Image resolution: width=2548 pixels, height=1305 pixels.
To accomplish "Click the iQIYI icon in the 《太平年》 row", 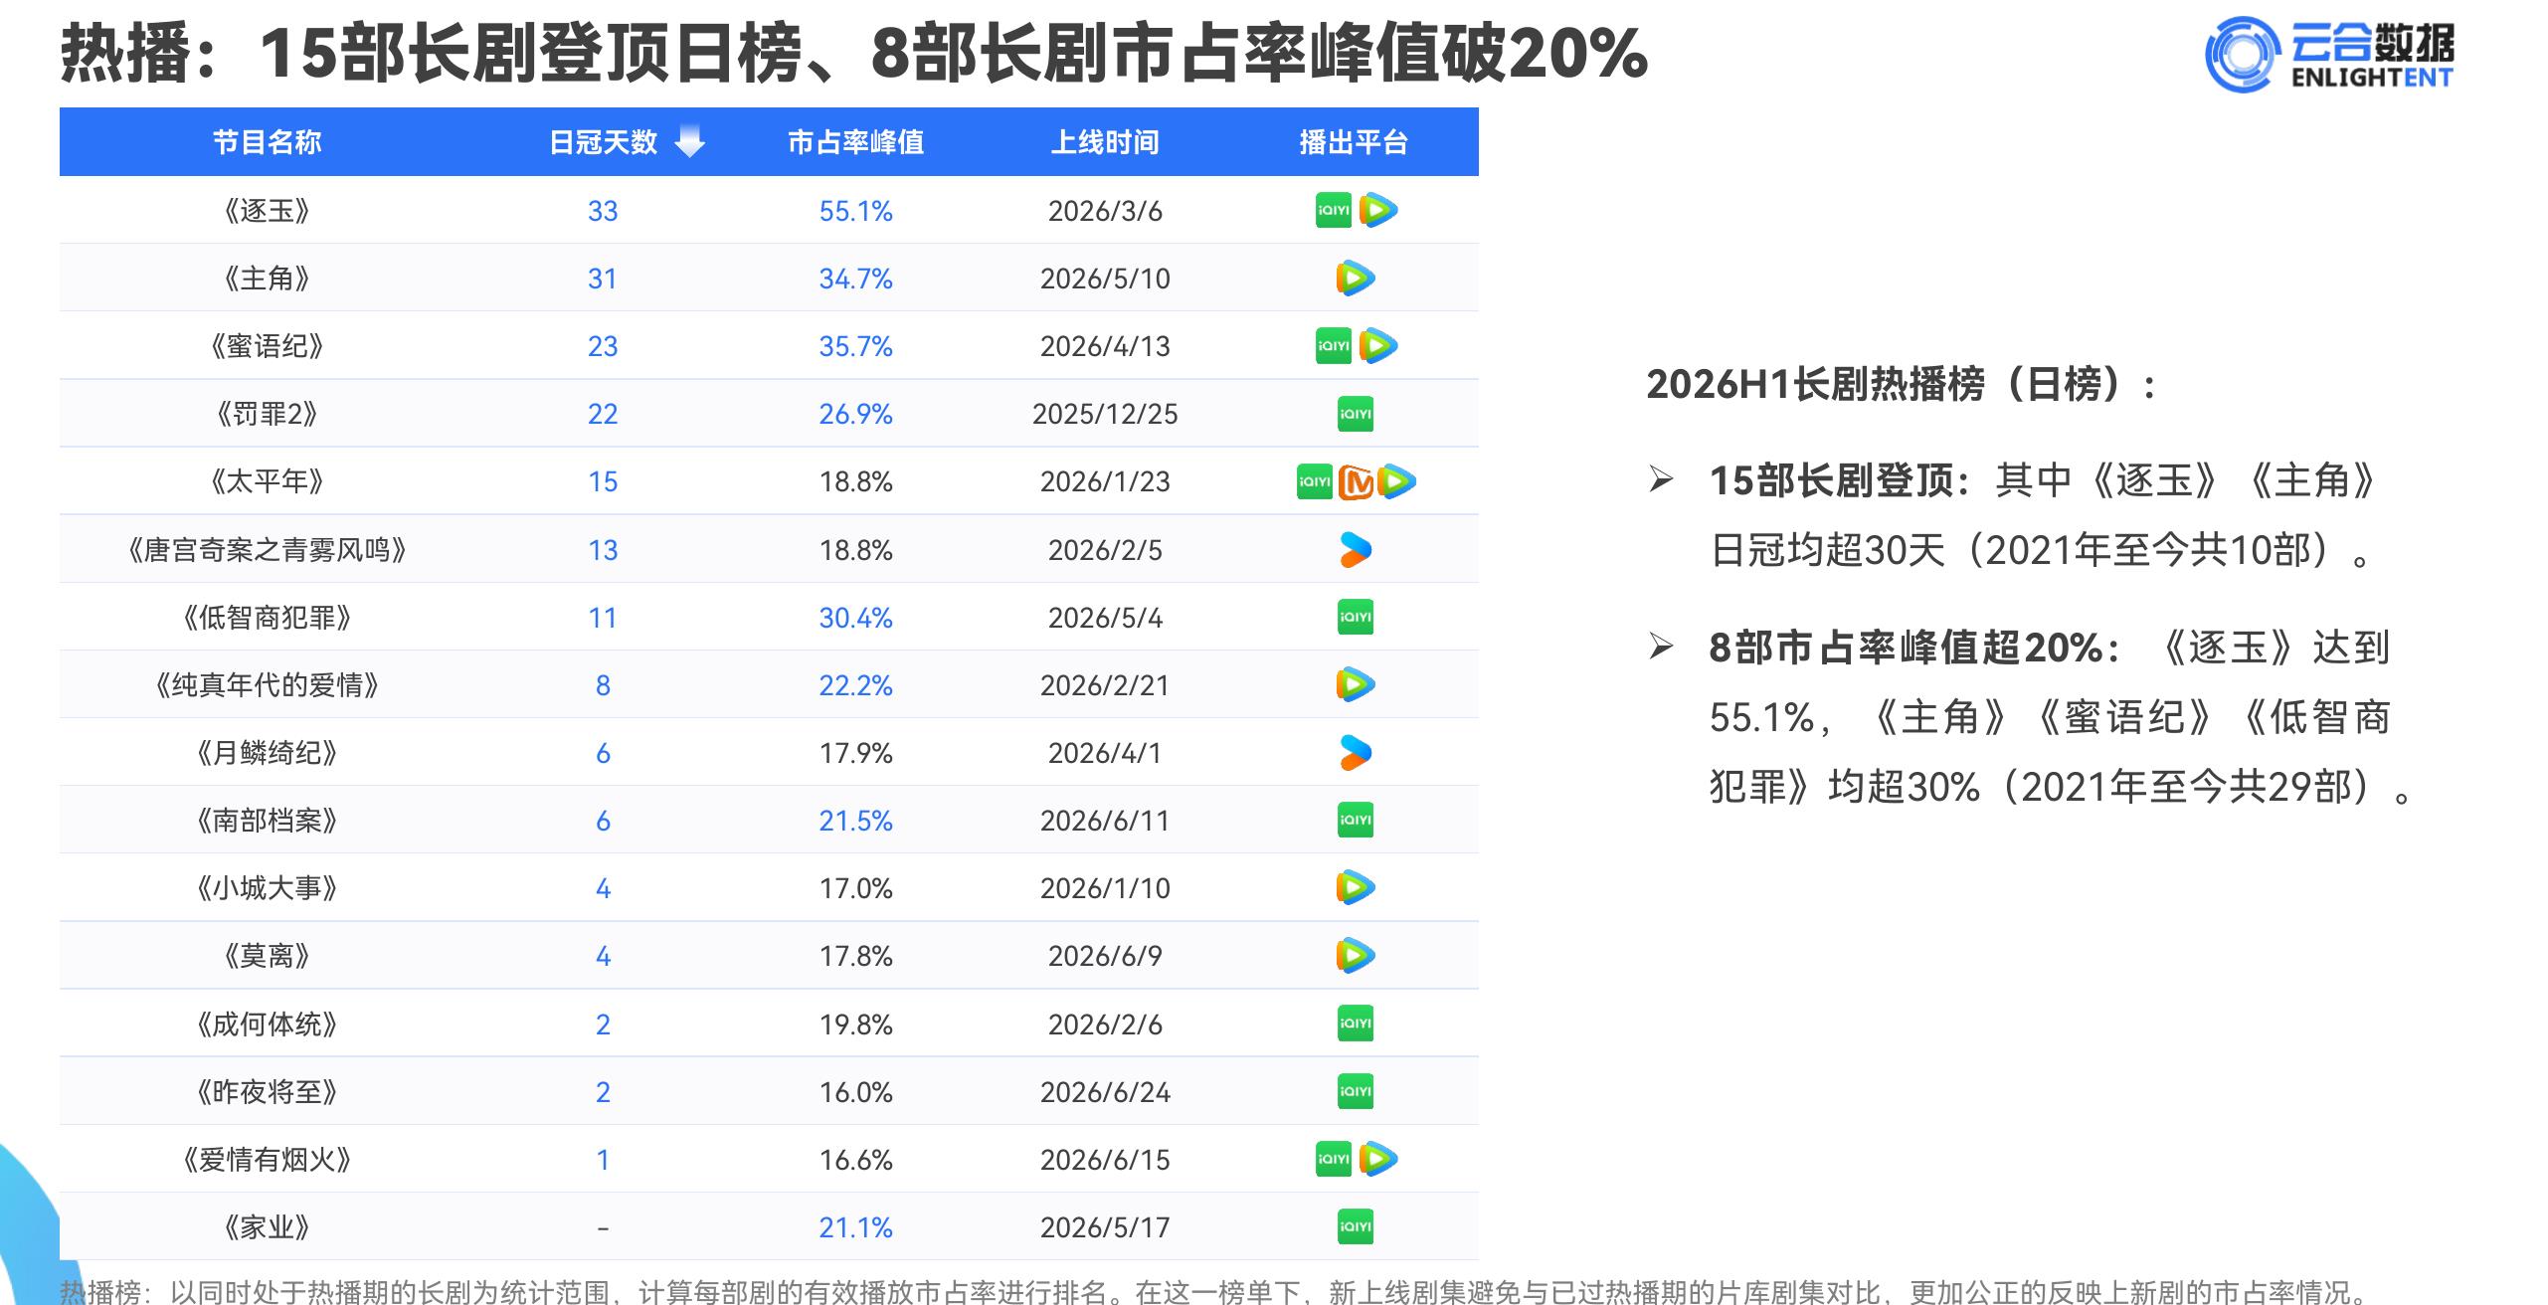I will tap(1314, 481).
